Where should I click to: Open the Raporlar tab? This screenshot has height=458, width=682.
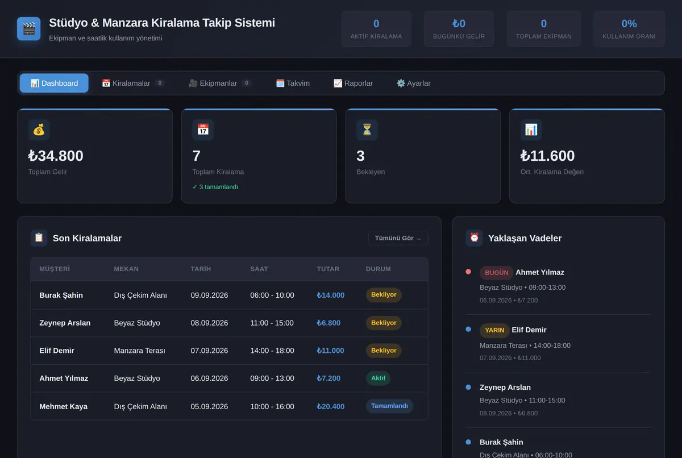(353, 83)
